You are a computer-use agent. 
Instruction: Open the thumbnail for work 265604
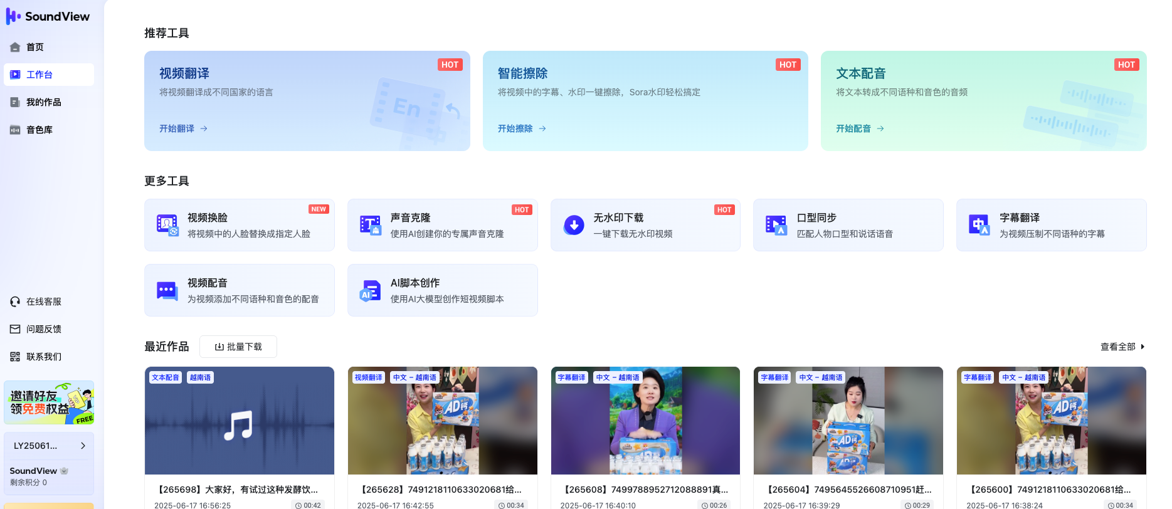coord(848,421)
